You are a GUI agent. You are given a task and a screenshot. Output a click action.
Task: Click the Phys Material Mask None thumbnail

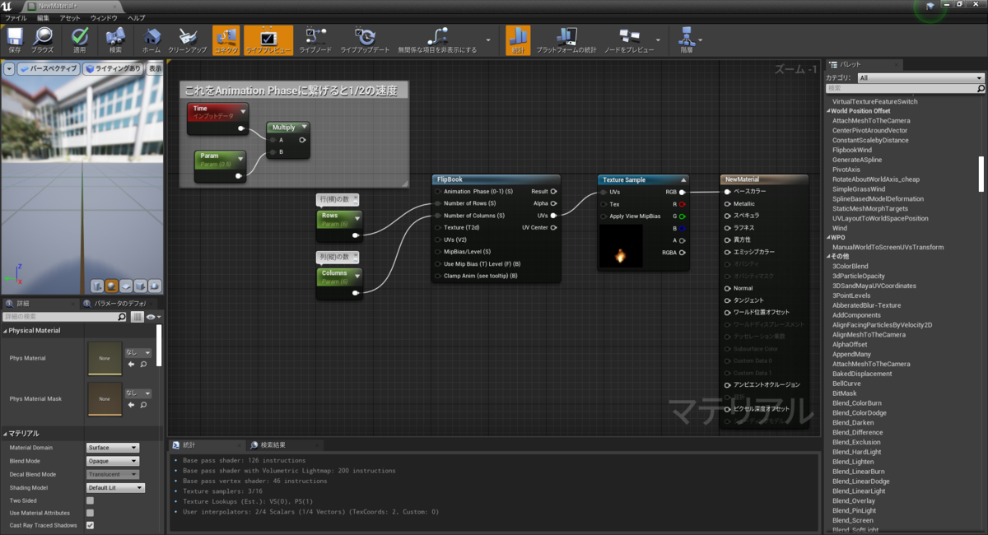click(x=105, y=398)
